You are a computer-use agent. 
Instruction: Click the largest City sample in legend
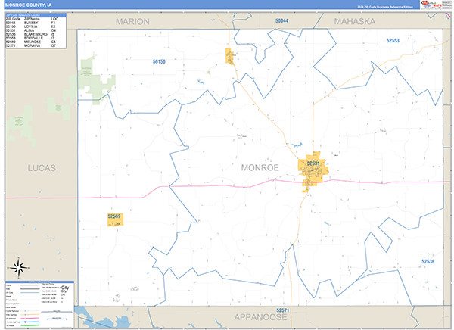pyautogui.click(x=65, y=288)
